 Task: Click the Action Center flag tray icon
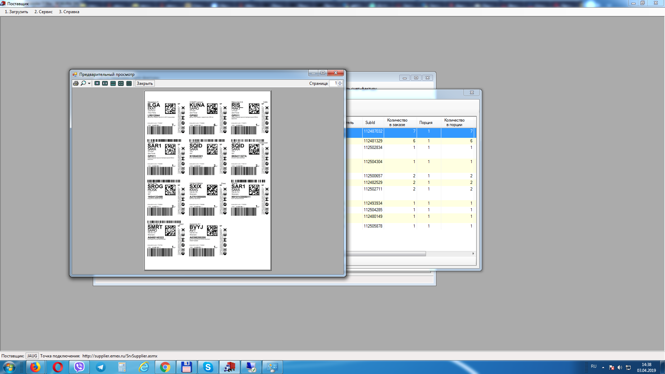click(612, 367)
